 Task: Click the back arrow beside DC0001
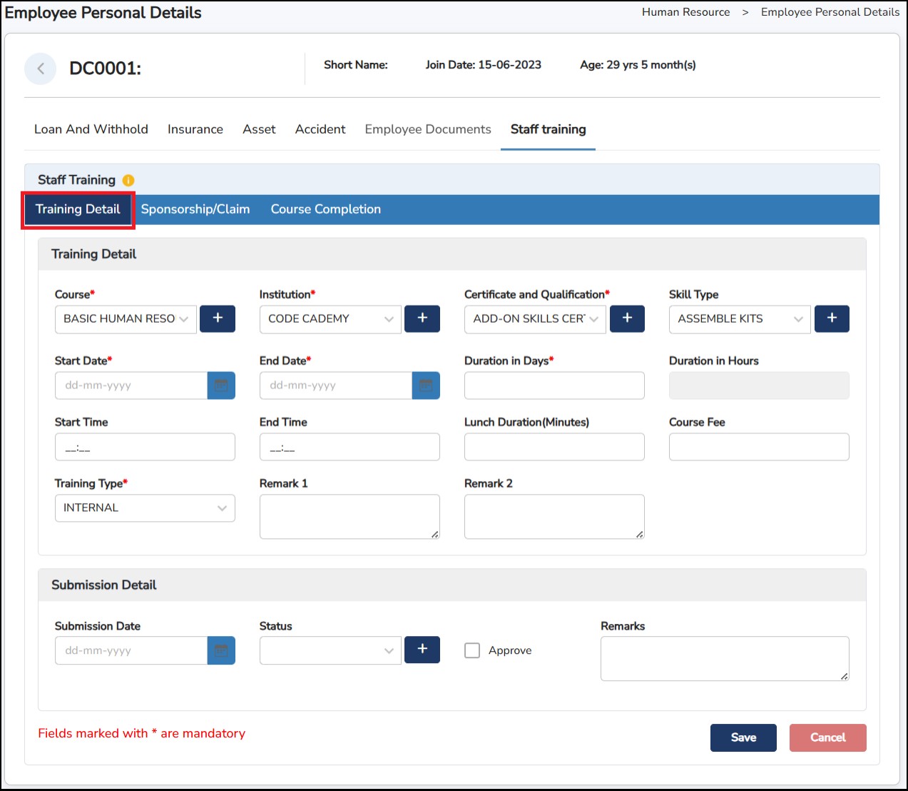[41, 69]
